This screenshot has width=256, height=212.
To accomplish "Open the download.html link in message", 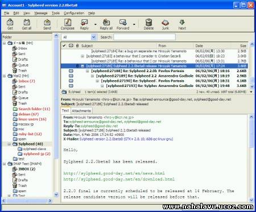I will pyautogui.click(x=119, y=179).
